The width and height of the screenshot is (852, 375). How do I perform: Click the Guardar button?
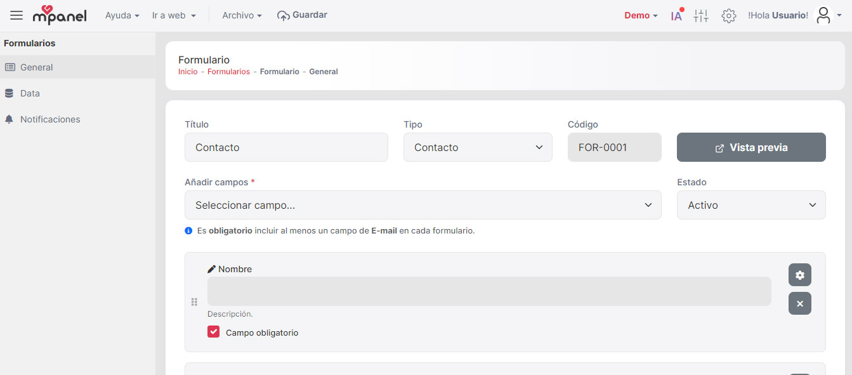point(303,15)
